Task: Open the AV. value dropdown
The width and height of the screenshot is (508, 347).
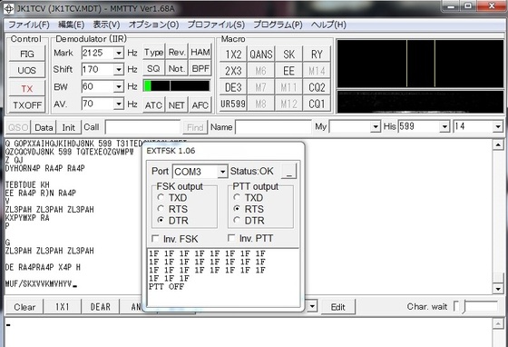Action: tap(119, 104)
